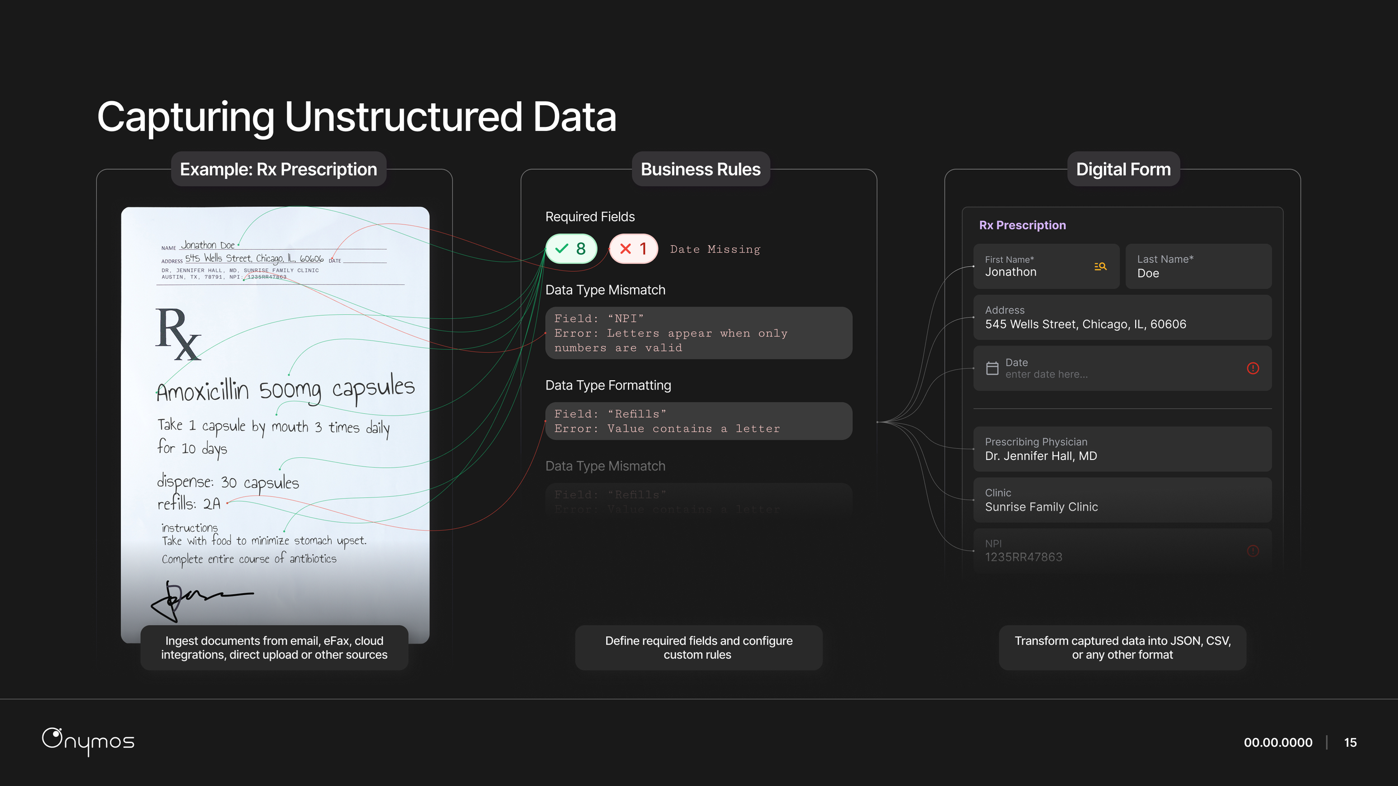Click the Onymos logo
This screenshot has width=1398, height=786.
pos(88,741)
